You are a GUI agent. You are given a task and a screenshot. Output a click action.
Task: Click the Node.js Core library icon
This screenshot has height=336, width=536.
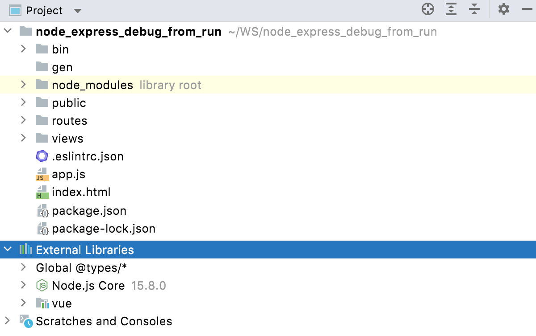(42, 285)
